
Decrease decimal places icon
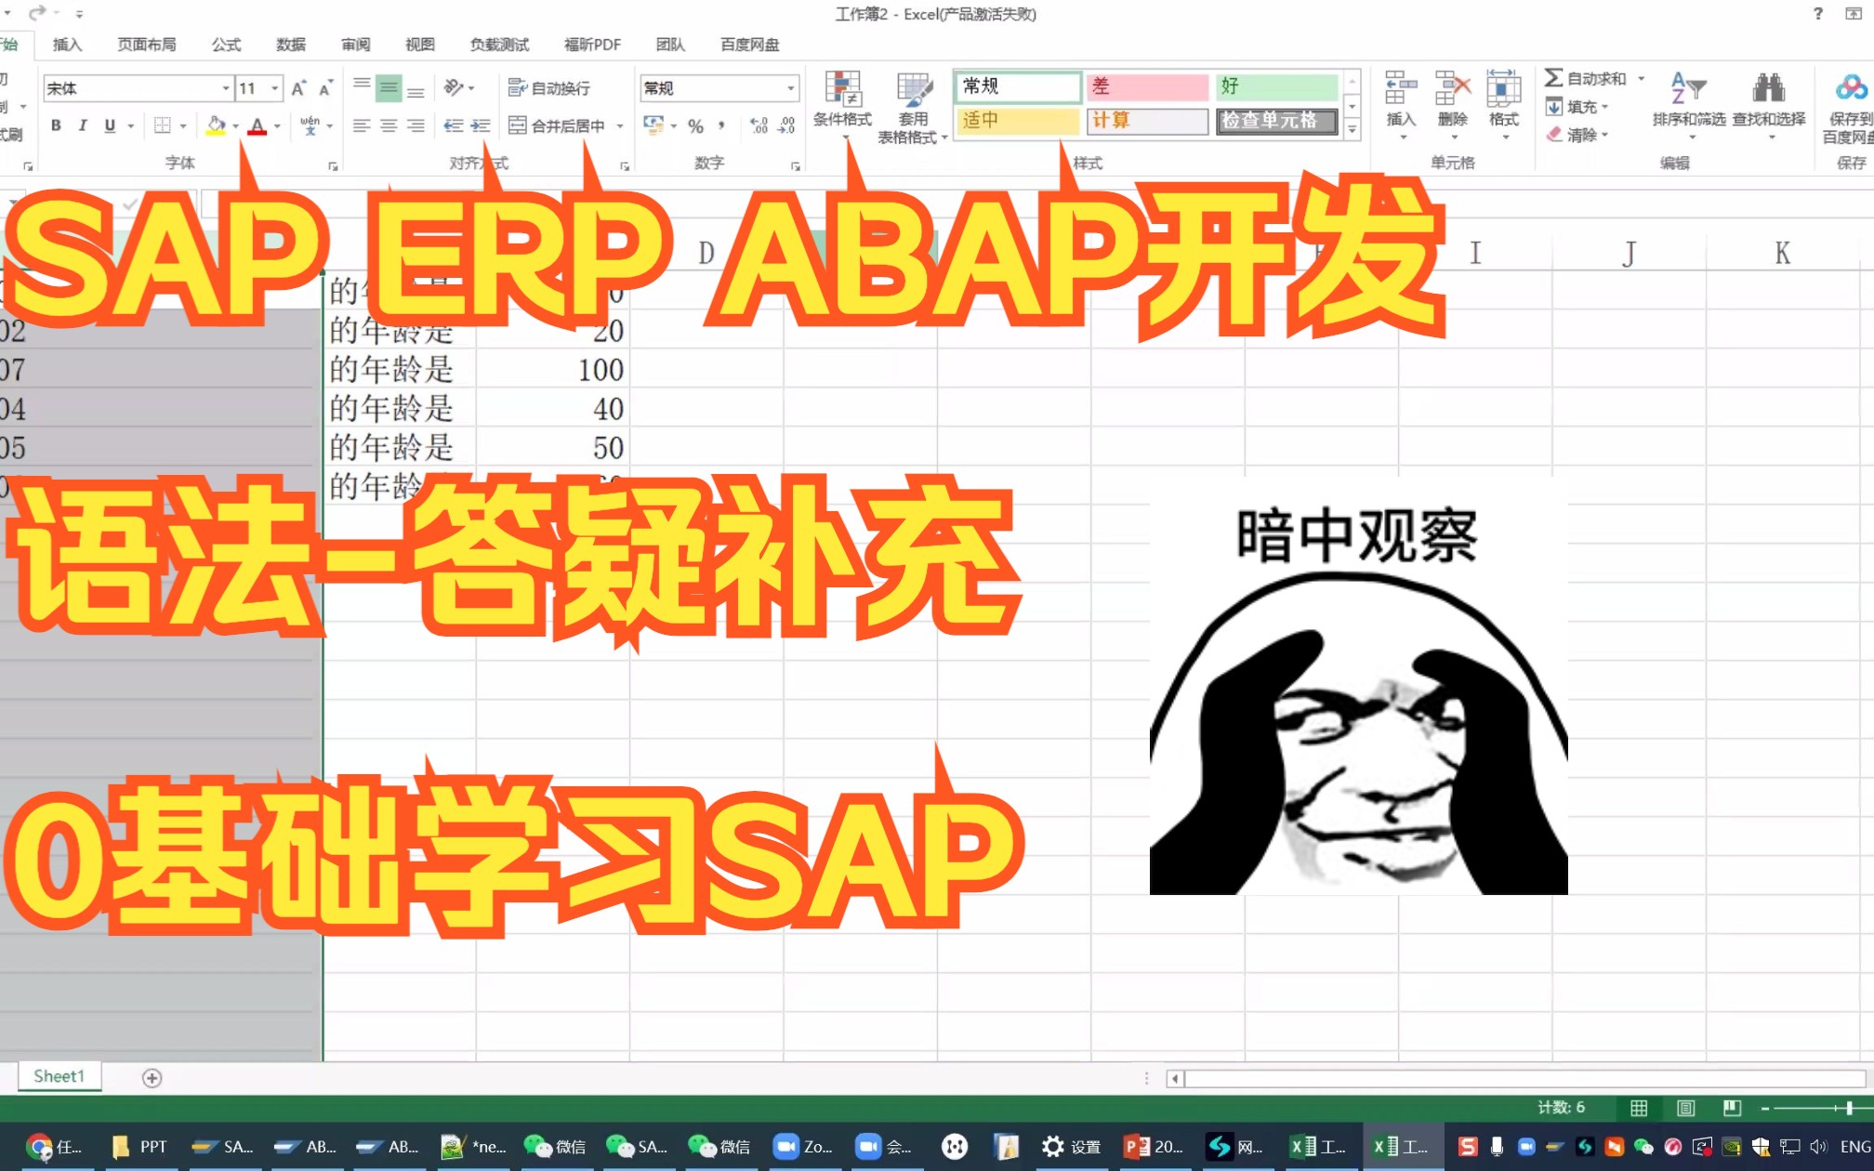787,125
